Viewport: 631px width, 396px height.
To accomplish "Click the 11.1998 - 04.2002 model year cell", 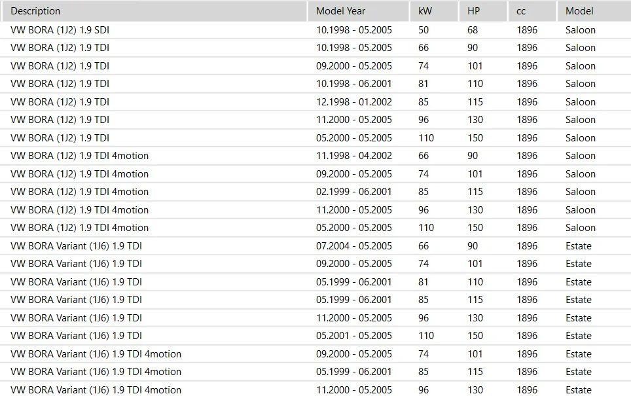I will (x=353, y=156).
